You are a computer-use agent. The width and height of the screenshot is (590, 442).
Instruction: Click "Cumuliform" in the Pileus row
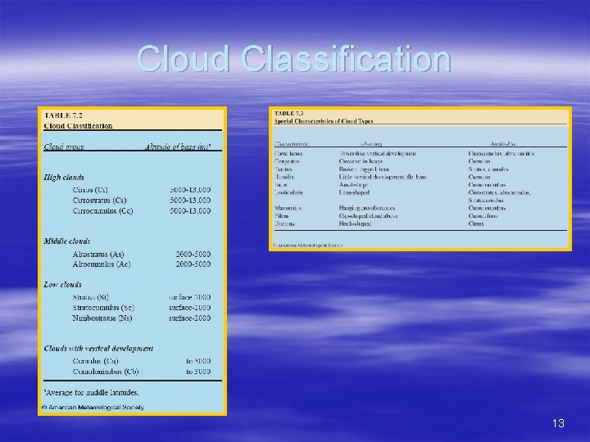pyautogui.click(x=483, y=216)
